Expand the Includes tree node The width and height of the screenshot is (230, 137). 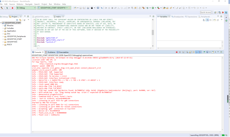point(3,28)
